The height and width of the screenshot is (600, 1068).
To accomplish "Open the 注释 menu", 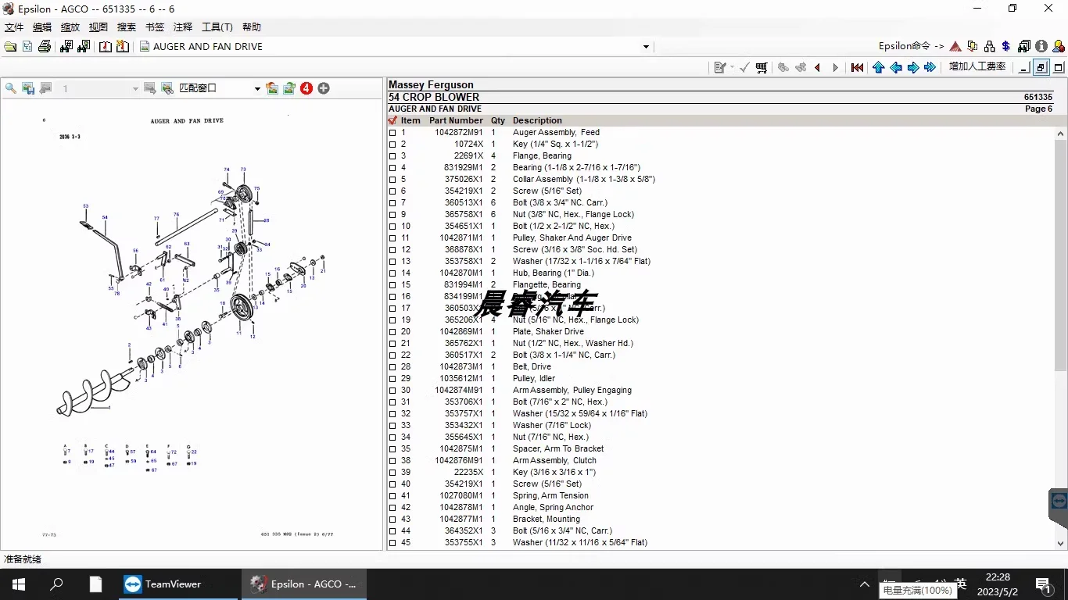I will (x=183, y=27).
